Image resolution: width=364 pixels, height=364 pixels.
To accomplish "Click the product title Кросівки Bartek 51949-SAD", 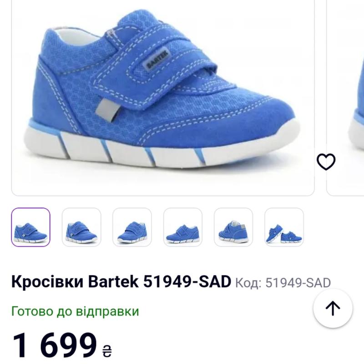I will [x=121, y=282].
